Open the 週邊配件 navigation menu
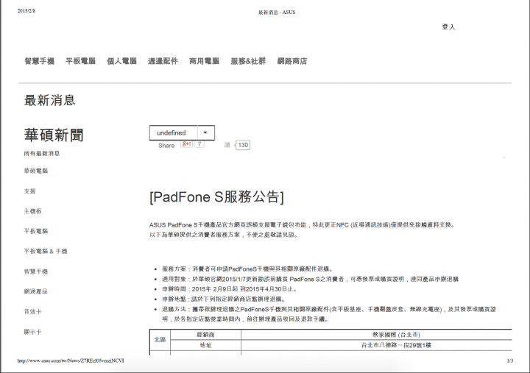Image resolution: width=530 pixels, height=373 pixels. coord(163,61)
